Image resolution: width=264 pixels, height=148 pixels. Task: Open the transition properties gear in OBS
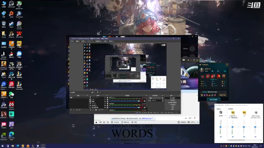click(x=162, y=98)
